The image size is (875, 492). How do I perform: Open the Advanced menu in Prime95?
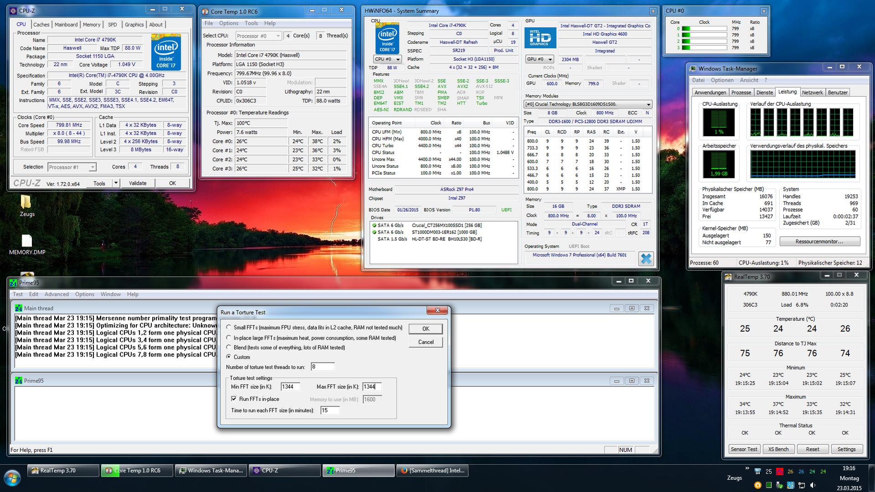click(x=57, y=294)
